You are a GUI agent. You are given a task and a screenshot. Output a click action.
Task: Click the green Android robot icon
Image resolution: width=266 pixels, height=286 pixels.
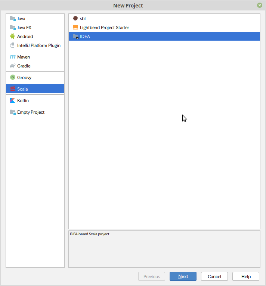13,36
